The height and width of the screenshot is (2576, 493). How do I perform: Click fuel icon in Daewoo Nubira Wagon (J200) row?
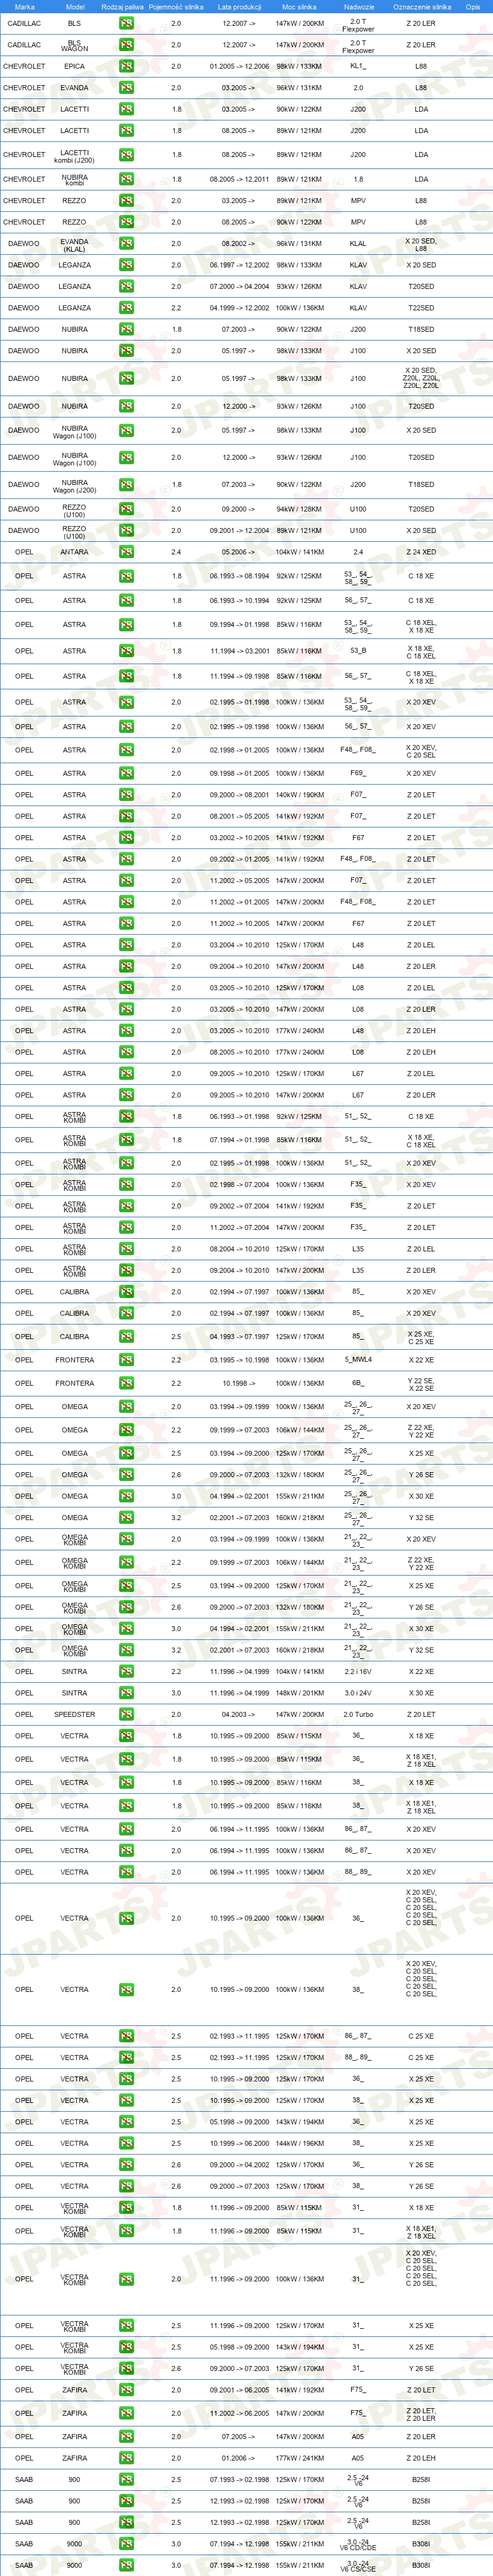coord(126,485)
